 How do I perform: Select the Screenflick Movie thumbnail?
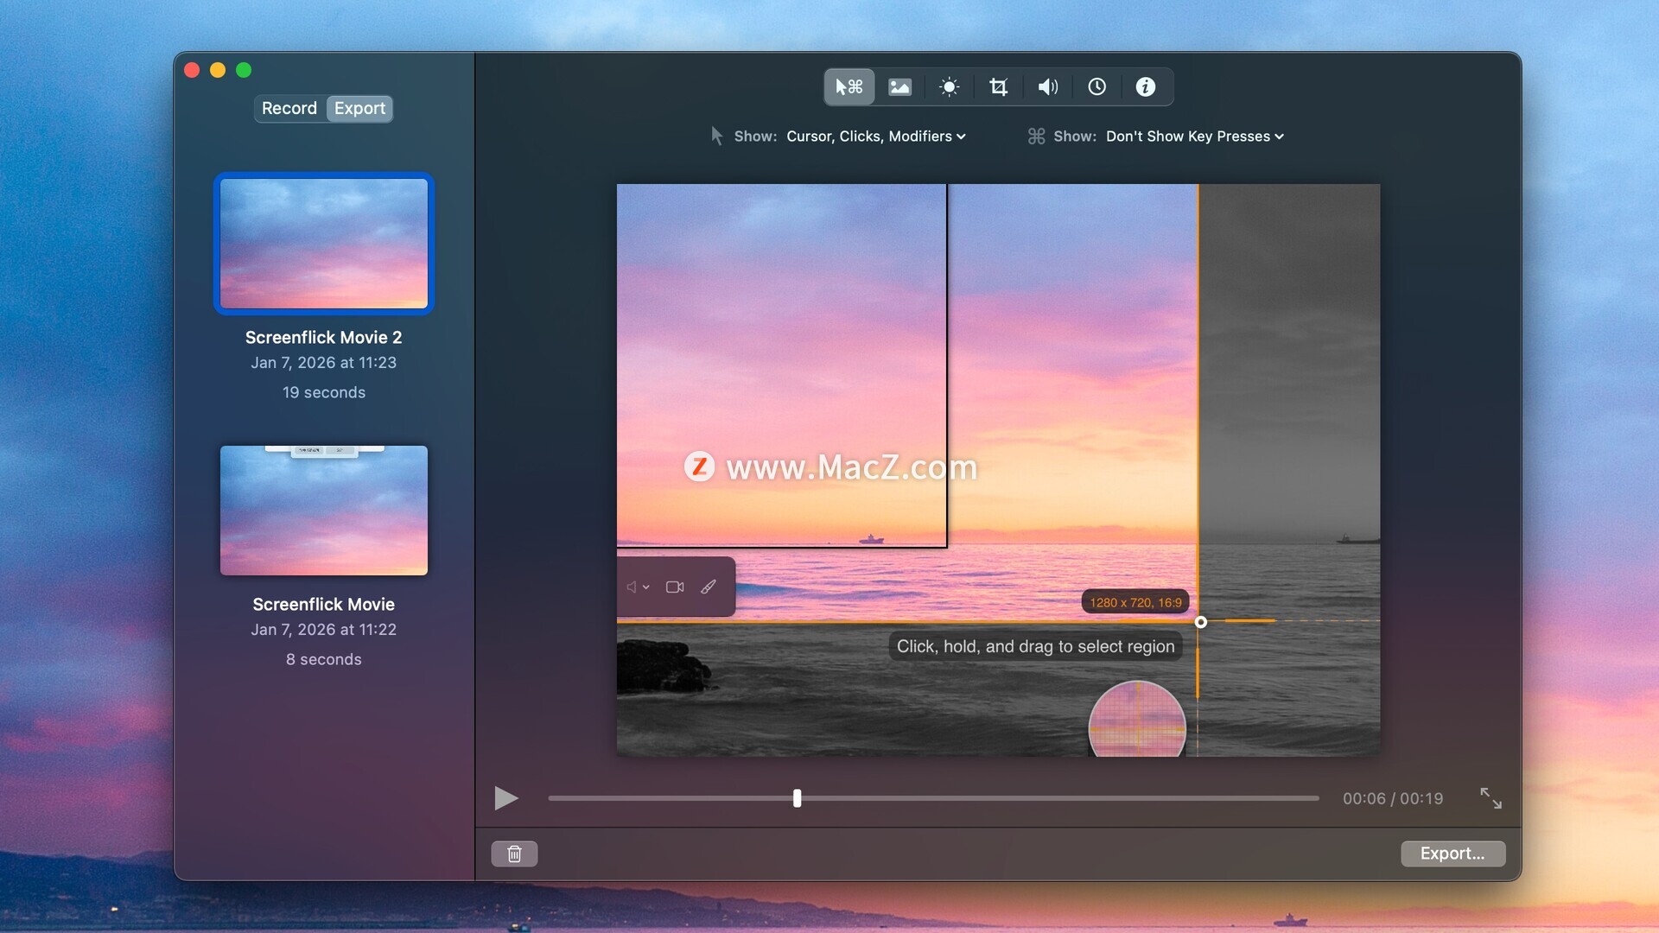(x=323, y=510)
